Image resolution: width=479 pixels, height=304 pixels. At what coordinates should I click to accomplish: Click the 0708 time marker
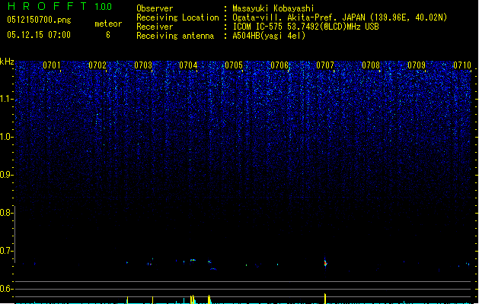point(371,65)
